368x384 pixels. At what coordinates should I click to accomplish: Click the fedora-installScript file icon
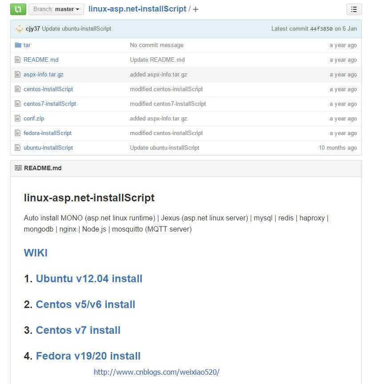(18, 133)
